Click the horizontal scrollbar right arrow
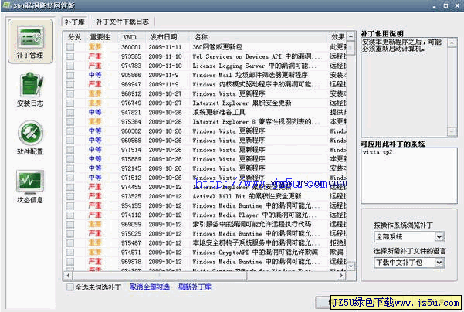Viewport: 464px width, 312px height. pos(341,276)
